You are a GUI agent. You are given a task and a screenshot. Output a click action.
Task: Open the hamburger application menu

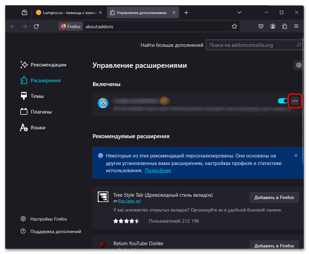(x=296, y=27)
